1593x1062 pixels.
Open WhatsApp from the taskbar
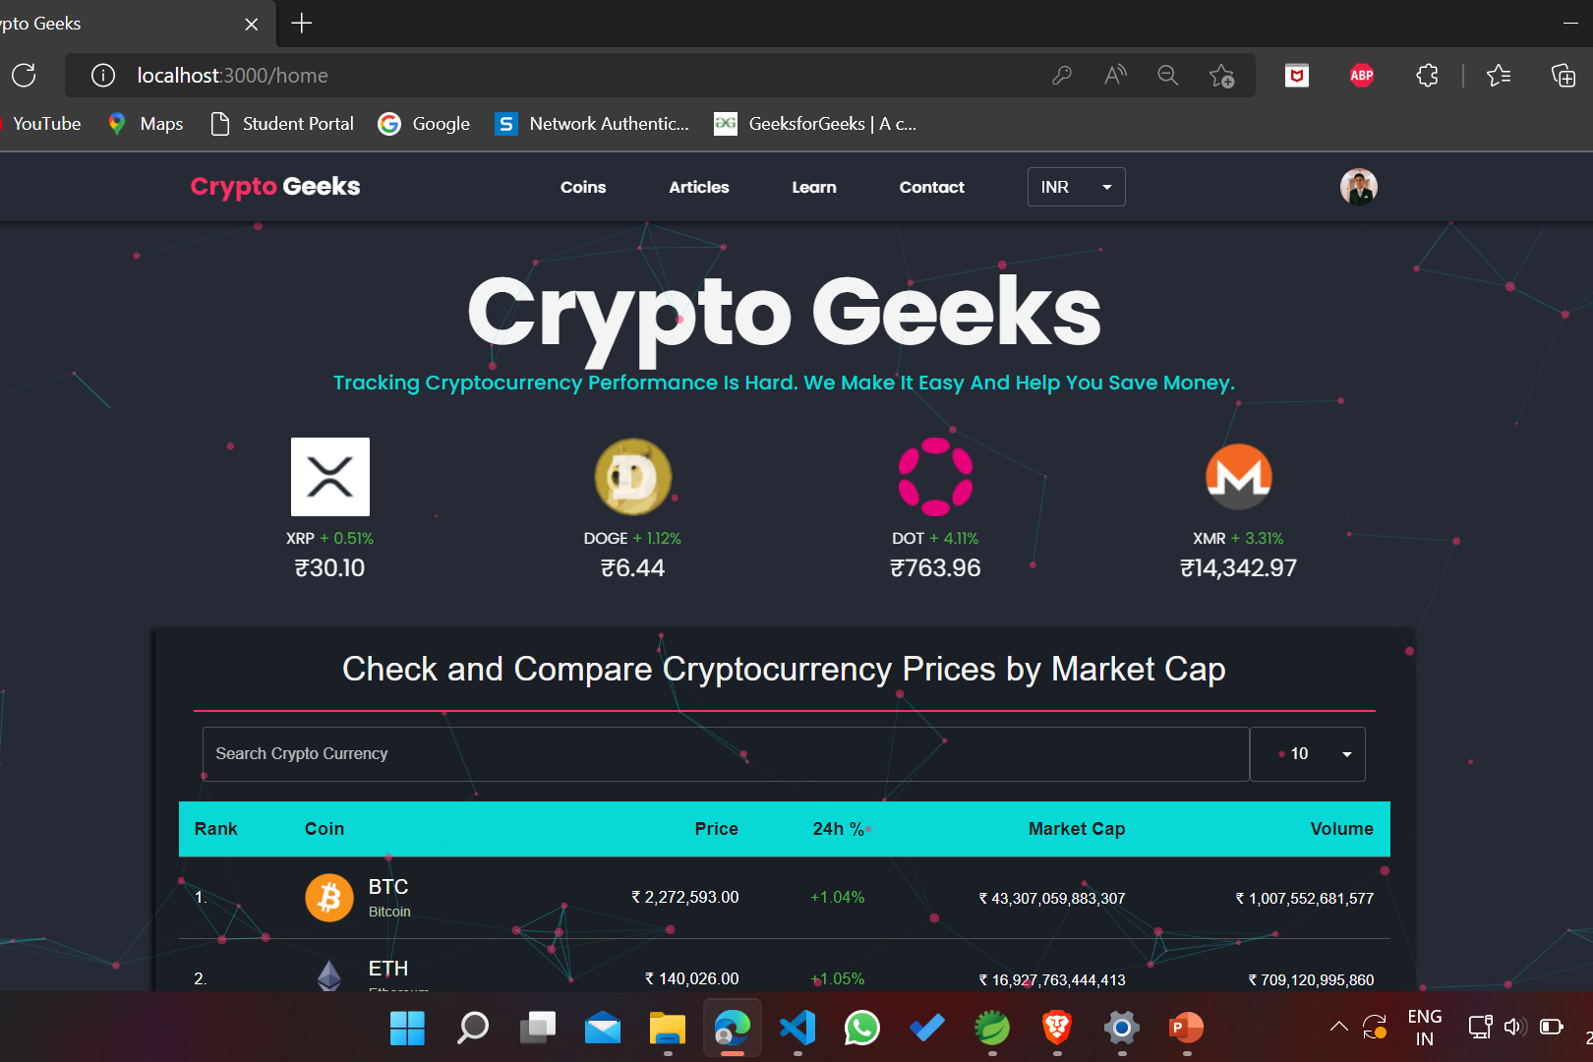coord(862,1029)
